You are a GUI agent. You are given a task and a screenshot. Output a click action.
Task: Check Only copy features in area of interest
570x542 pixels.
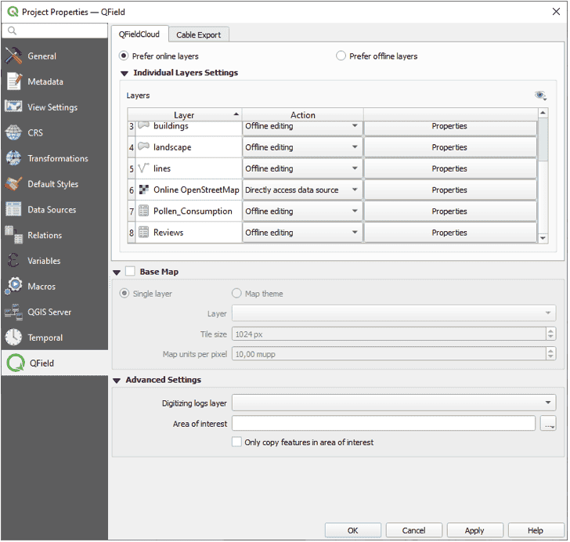236,442
